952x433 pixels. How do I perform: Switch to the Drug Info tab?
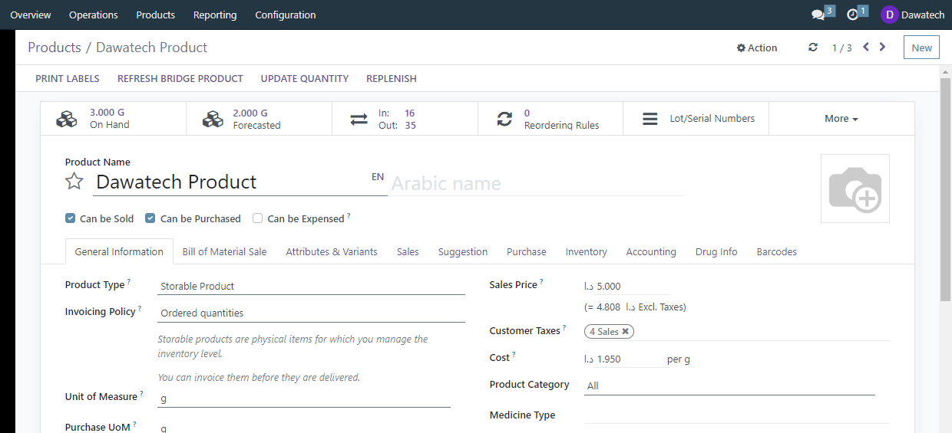click(716, 251)
